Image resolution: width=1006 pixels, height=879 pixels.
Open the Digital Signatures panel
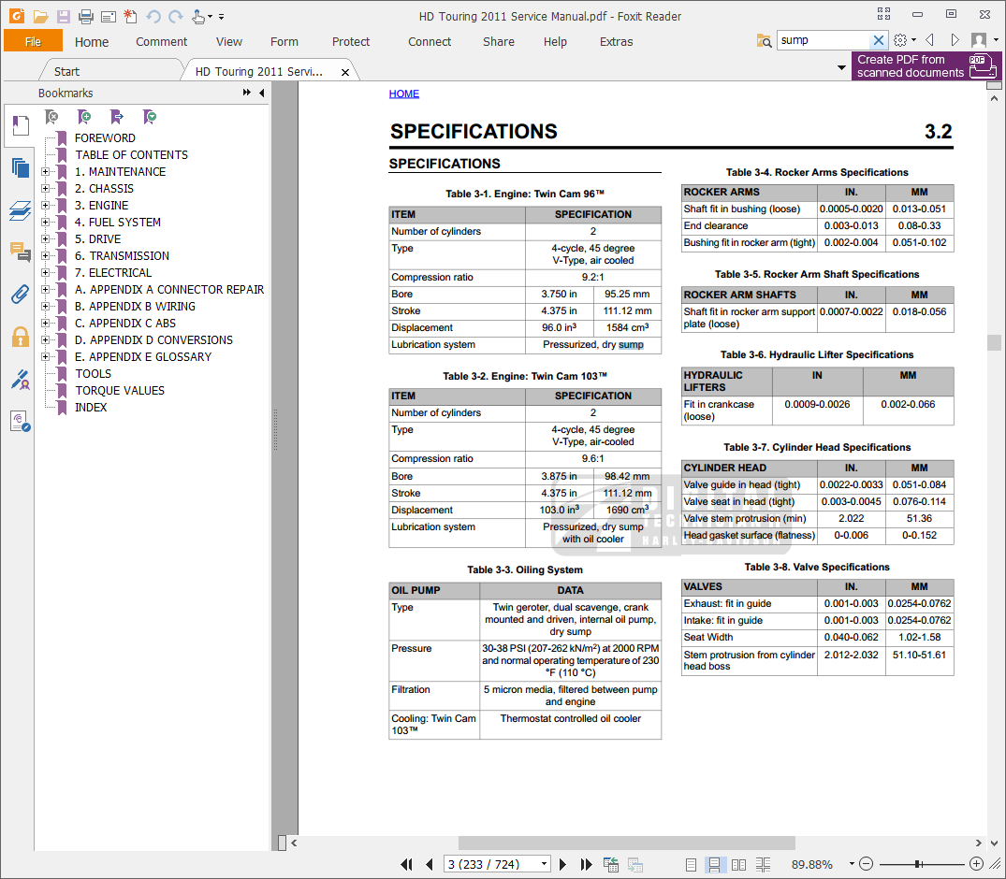(20, 379)
